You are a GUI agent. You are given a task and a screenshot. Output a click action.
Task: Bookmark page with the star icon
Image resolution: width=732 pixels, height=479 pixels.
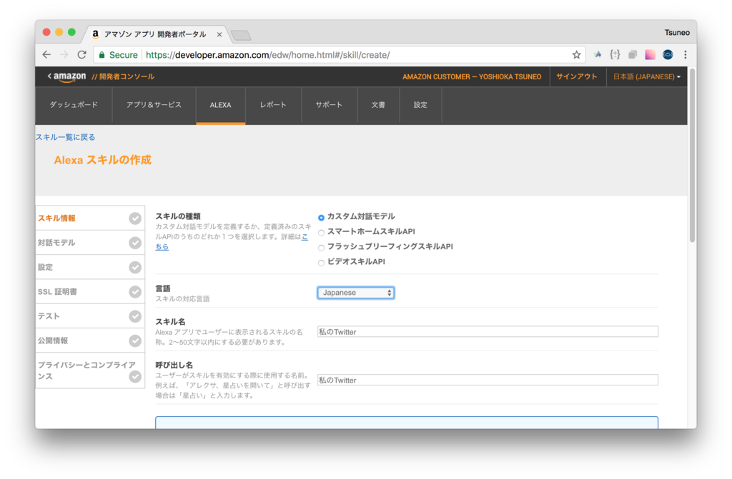(x=577, y=54)
